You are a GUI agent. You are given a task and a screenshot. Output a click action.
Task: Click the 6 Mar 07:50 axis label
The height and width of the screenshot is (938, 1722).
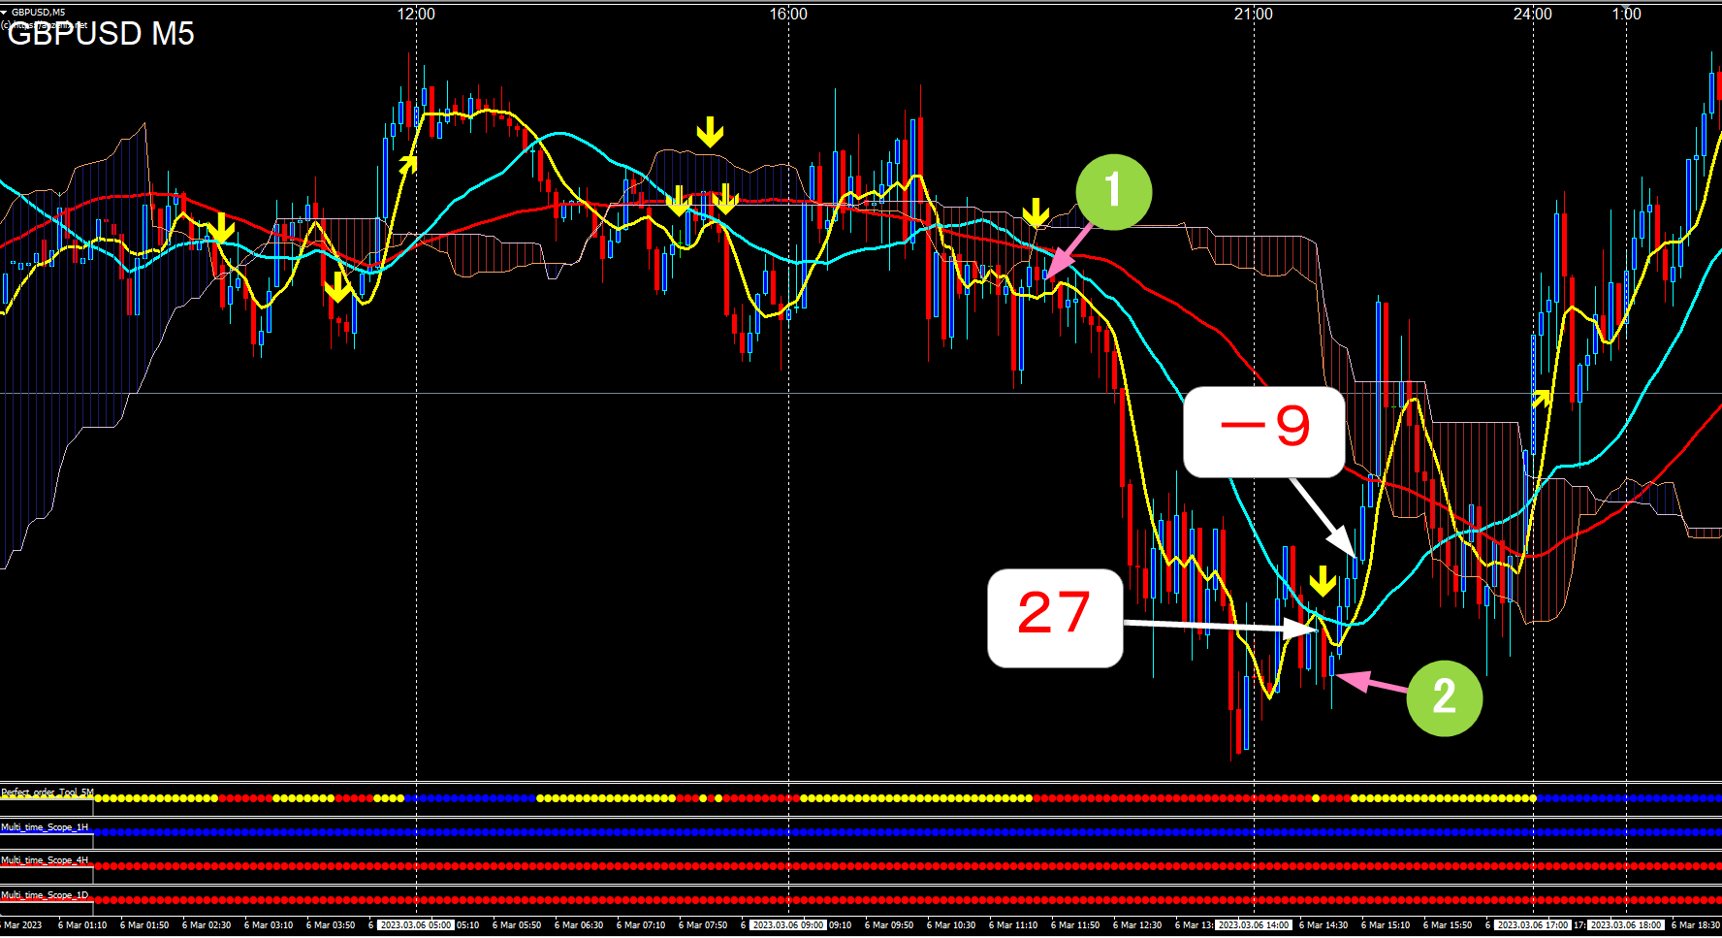pos(703,925)
